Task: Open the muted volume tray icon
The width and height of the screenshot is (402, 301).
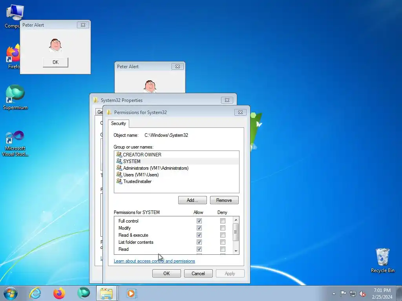Action: [362, 294]
